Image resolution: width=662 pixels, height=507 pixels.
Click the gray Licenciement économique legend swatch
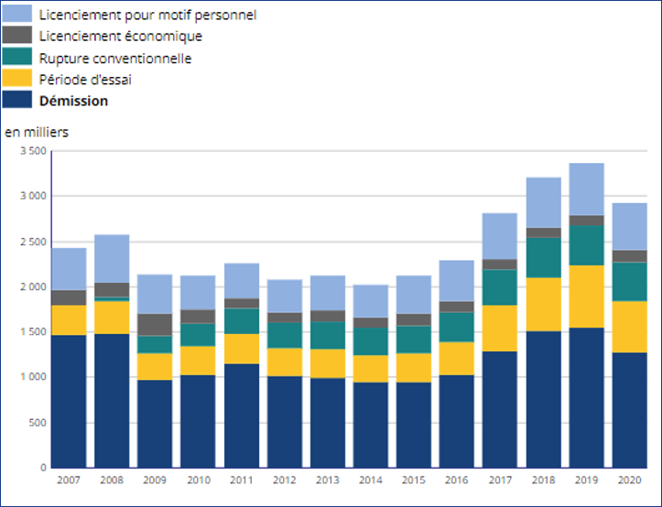(x=19, y=36)
